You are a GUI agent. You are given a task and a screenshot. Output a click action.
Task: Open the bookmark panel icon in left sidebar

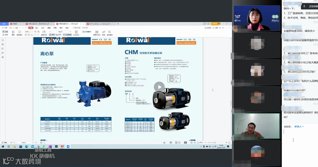coord(3,40)
